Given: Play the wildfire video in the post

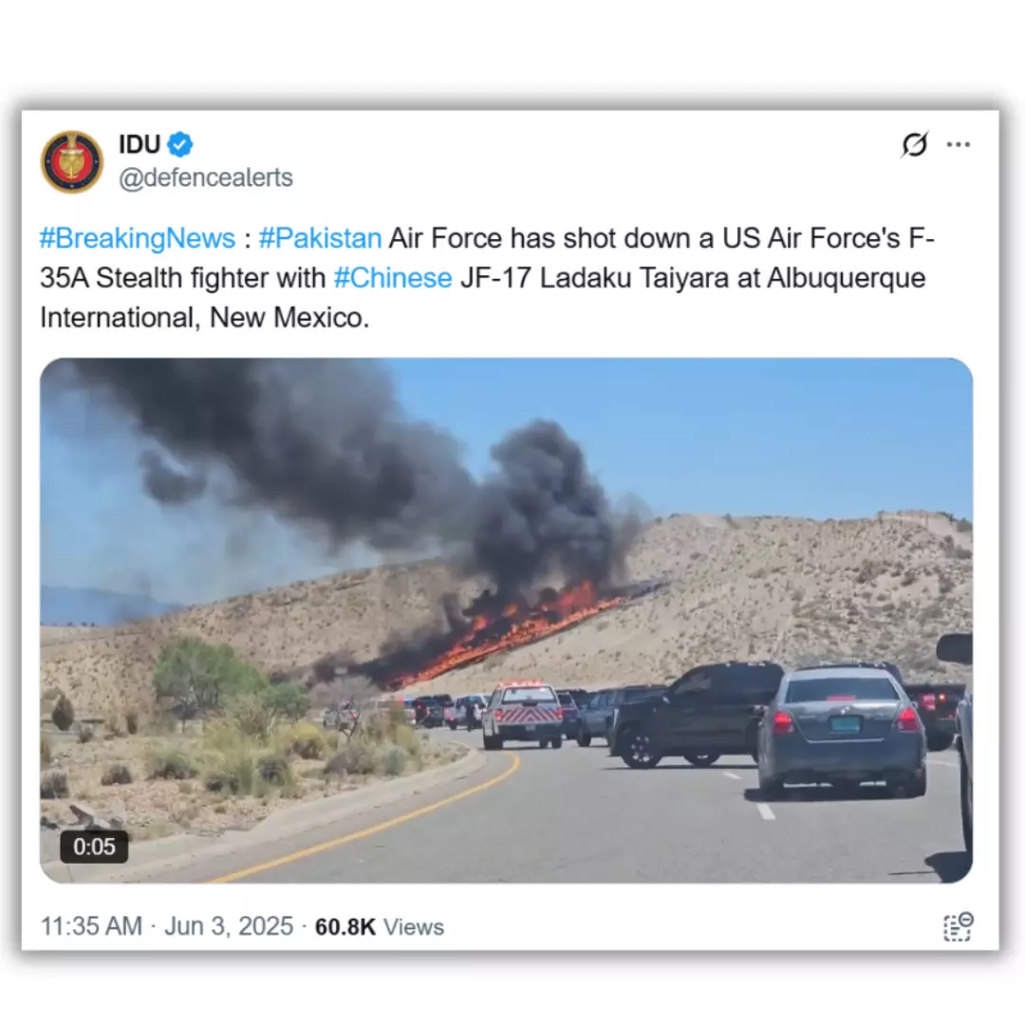Looking at the screenshot, I should (507, 621).
